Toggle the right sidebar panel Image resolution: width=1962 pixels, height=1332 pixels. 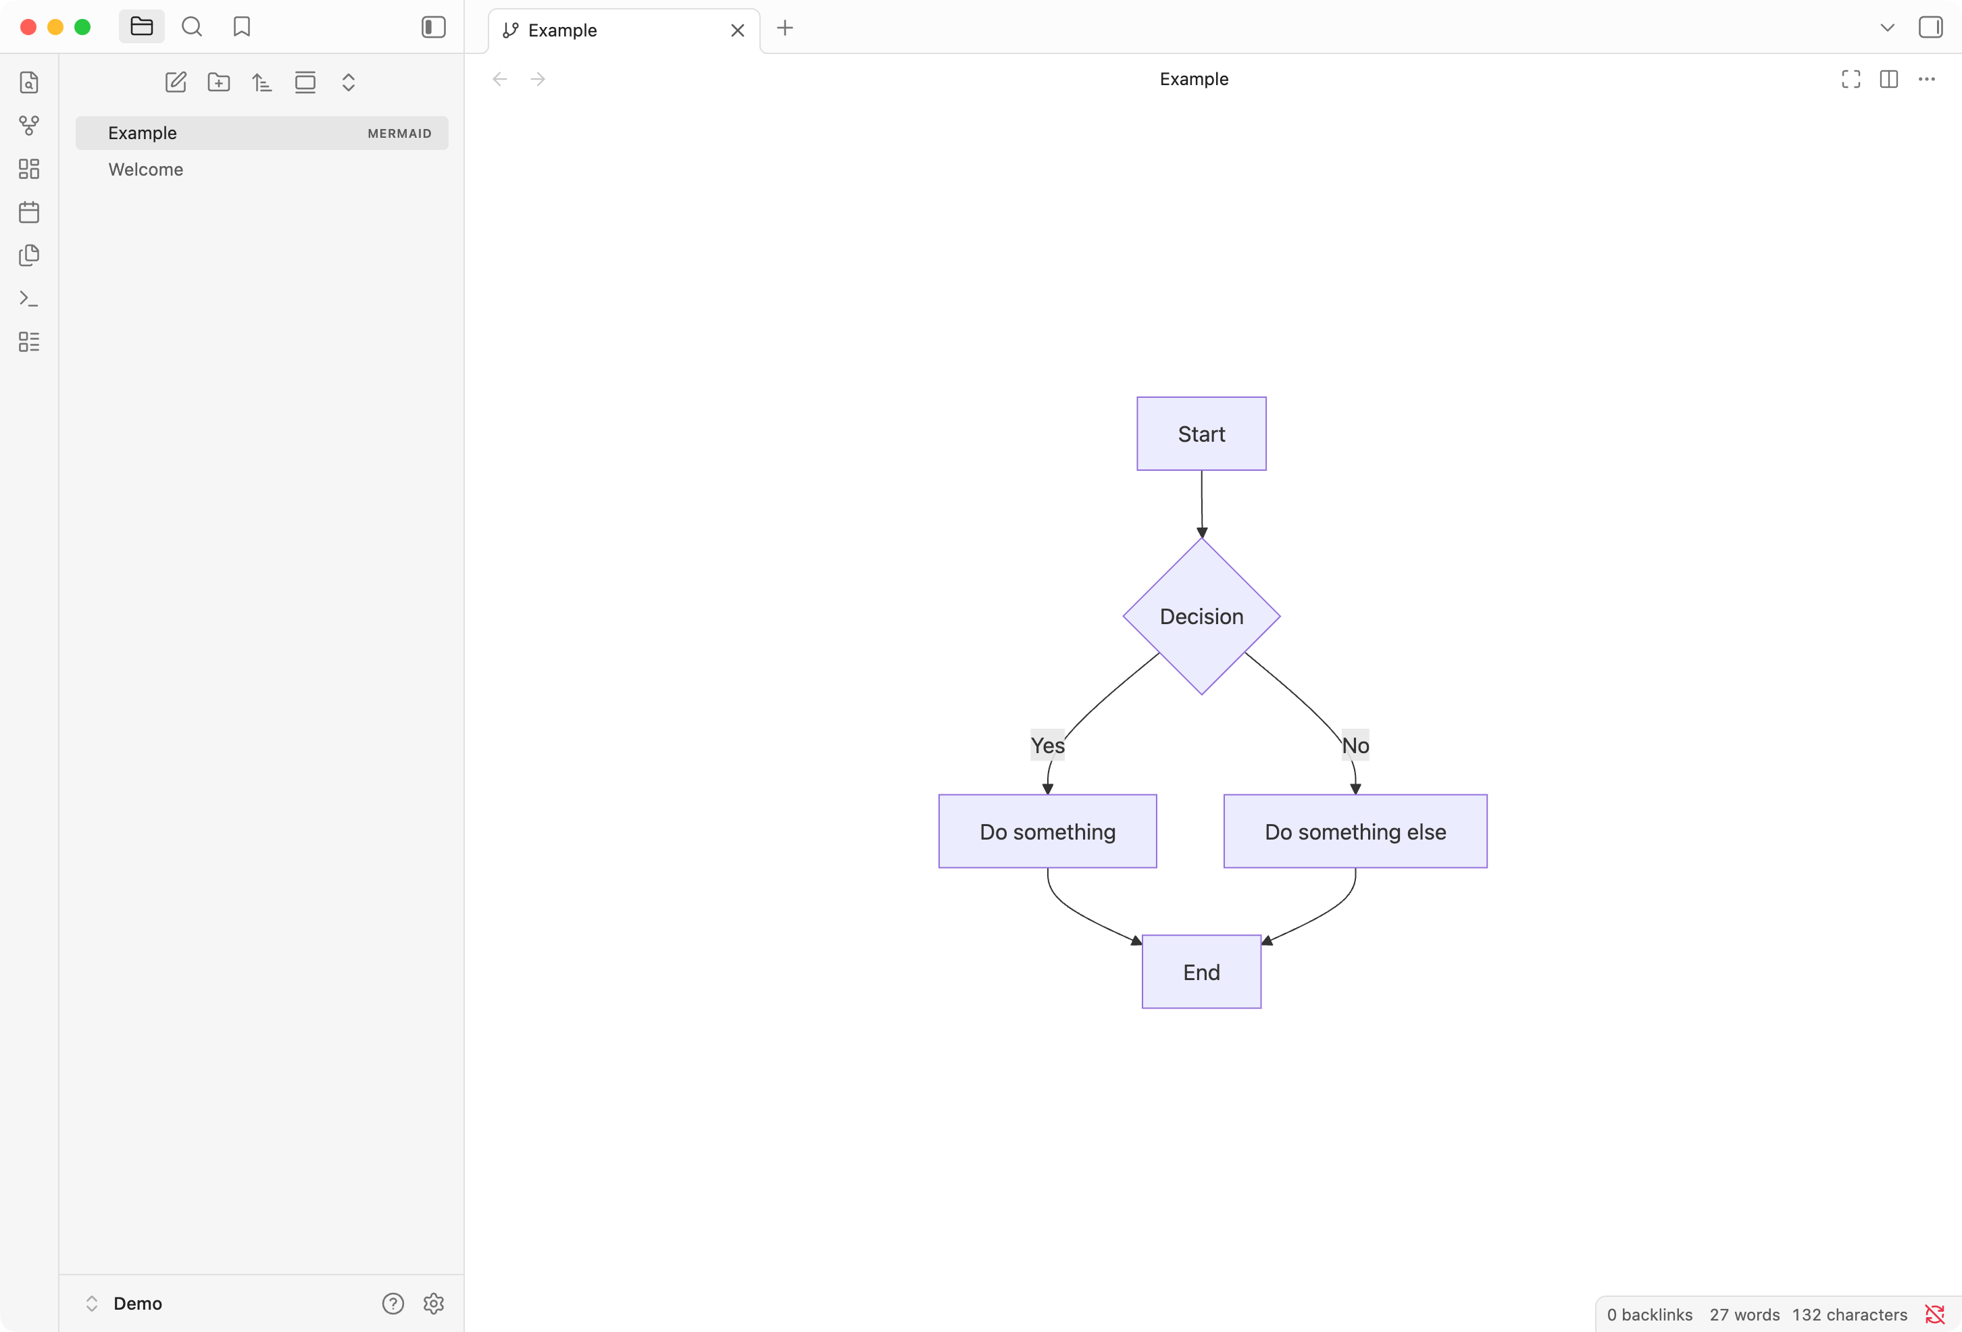1930,27
